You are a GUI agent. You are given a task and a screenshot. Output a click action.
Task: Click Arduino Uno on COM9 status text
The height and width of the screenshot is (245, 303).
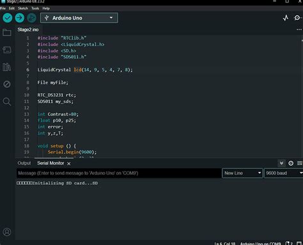pos(260,244)
